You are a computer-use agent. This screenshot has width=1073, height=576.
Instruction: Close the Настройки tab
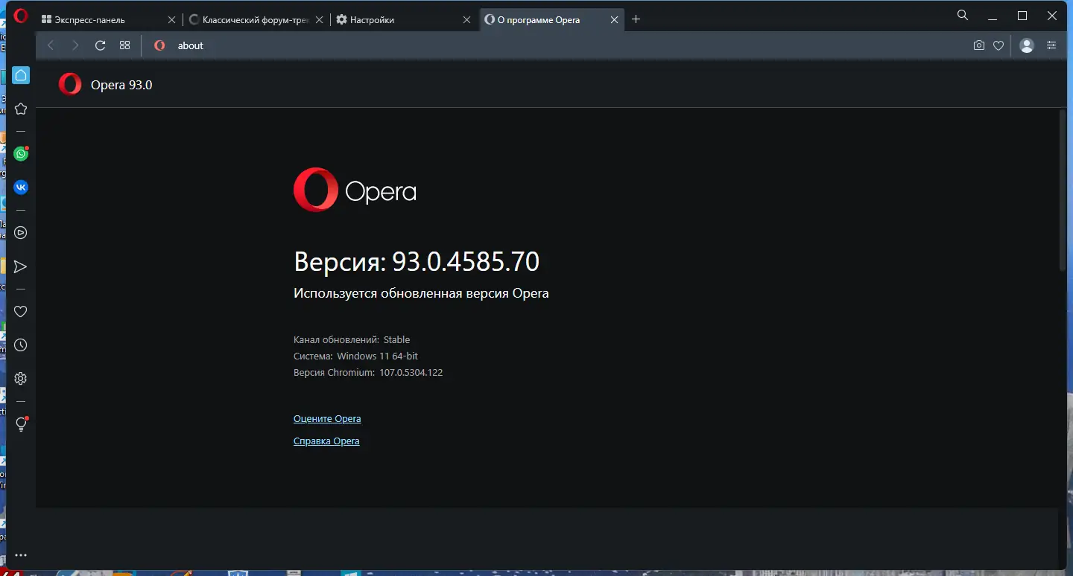point(466,20)
